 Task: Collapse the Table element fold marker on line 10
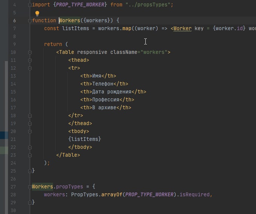[x=30, y=52]
